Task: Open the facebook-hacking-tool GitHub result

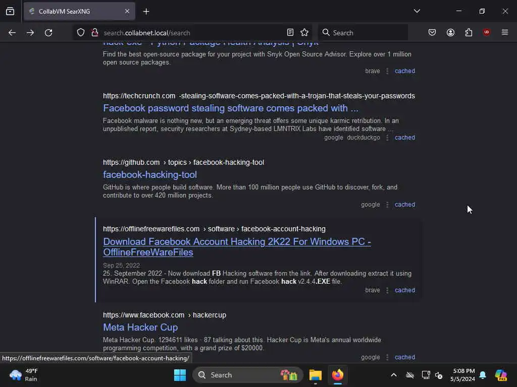Action: click(x=149, y=174)
